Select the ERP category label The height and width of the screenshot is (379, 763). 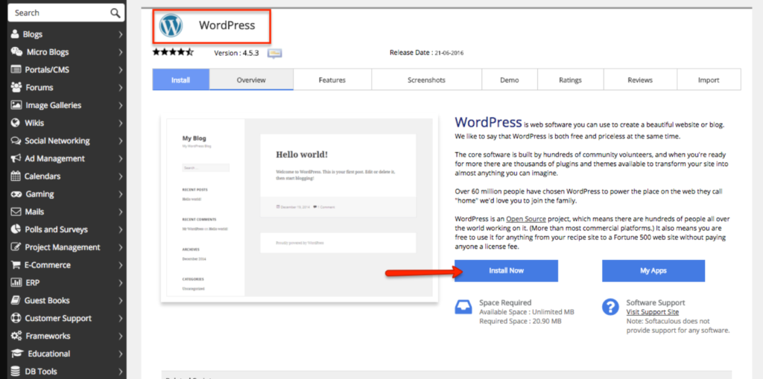click(x=33, y=283)
